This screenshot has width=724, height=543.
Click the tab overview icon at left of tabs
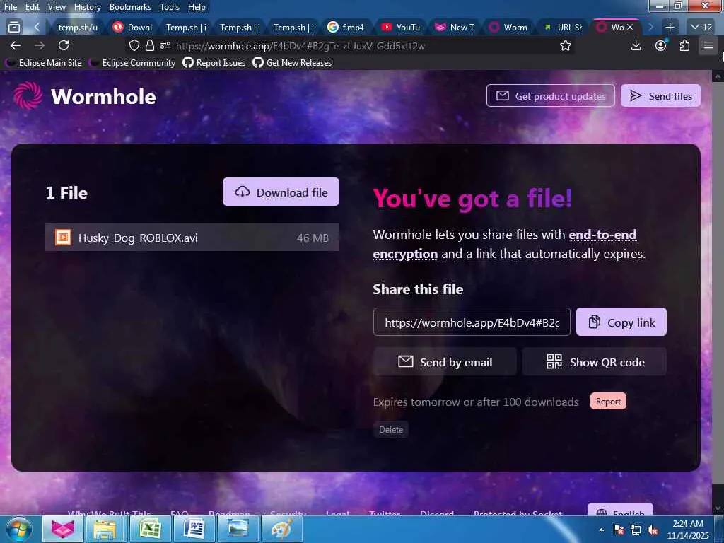14,28
